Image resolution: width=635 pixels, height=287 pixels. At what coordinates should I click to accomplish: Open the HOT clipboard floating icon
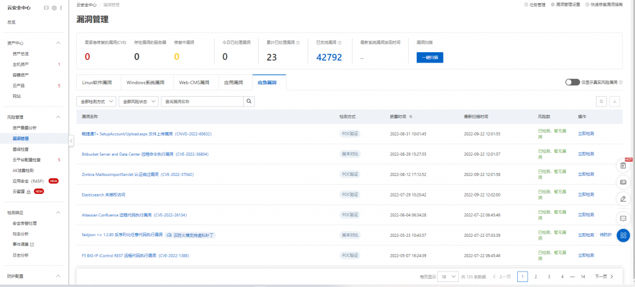pos(623,166)
